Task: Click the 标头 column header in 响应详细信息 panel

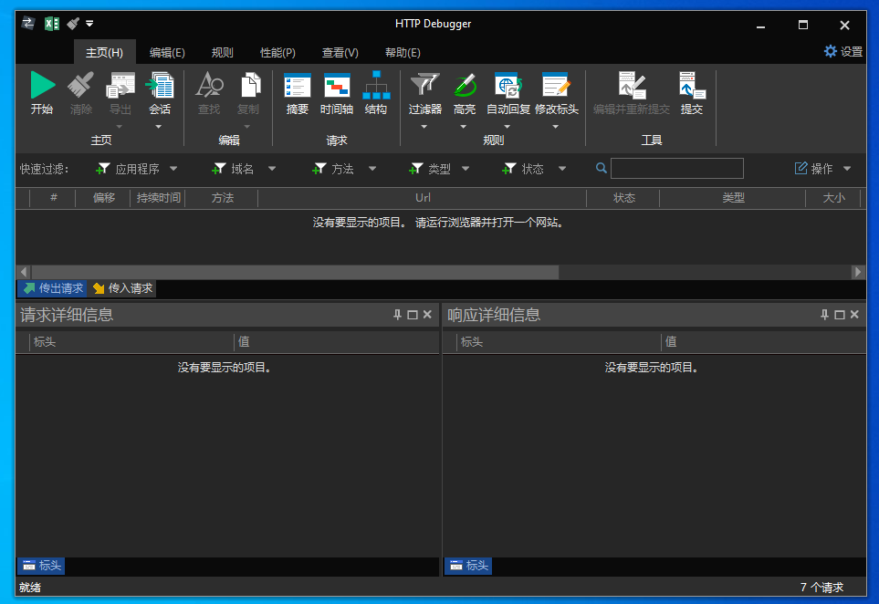Action: (560, 342)
